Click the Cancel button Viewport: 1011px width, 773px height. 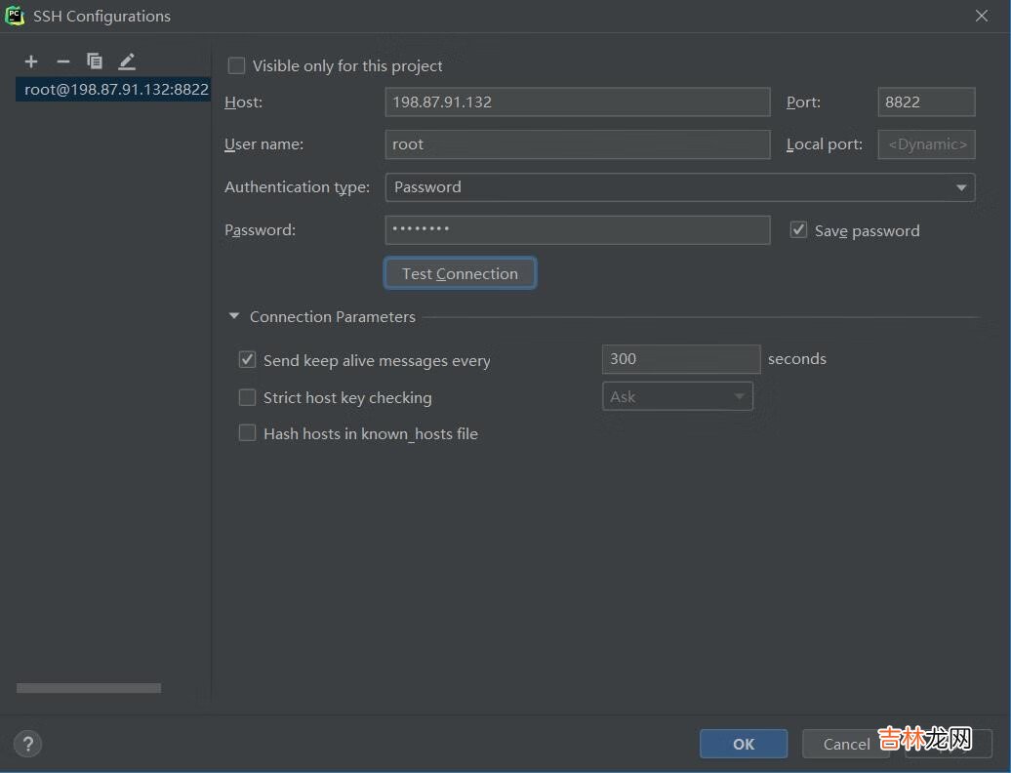coord(845,744)
